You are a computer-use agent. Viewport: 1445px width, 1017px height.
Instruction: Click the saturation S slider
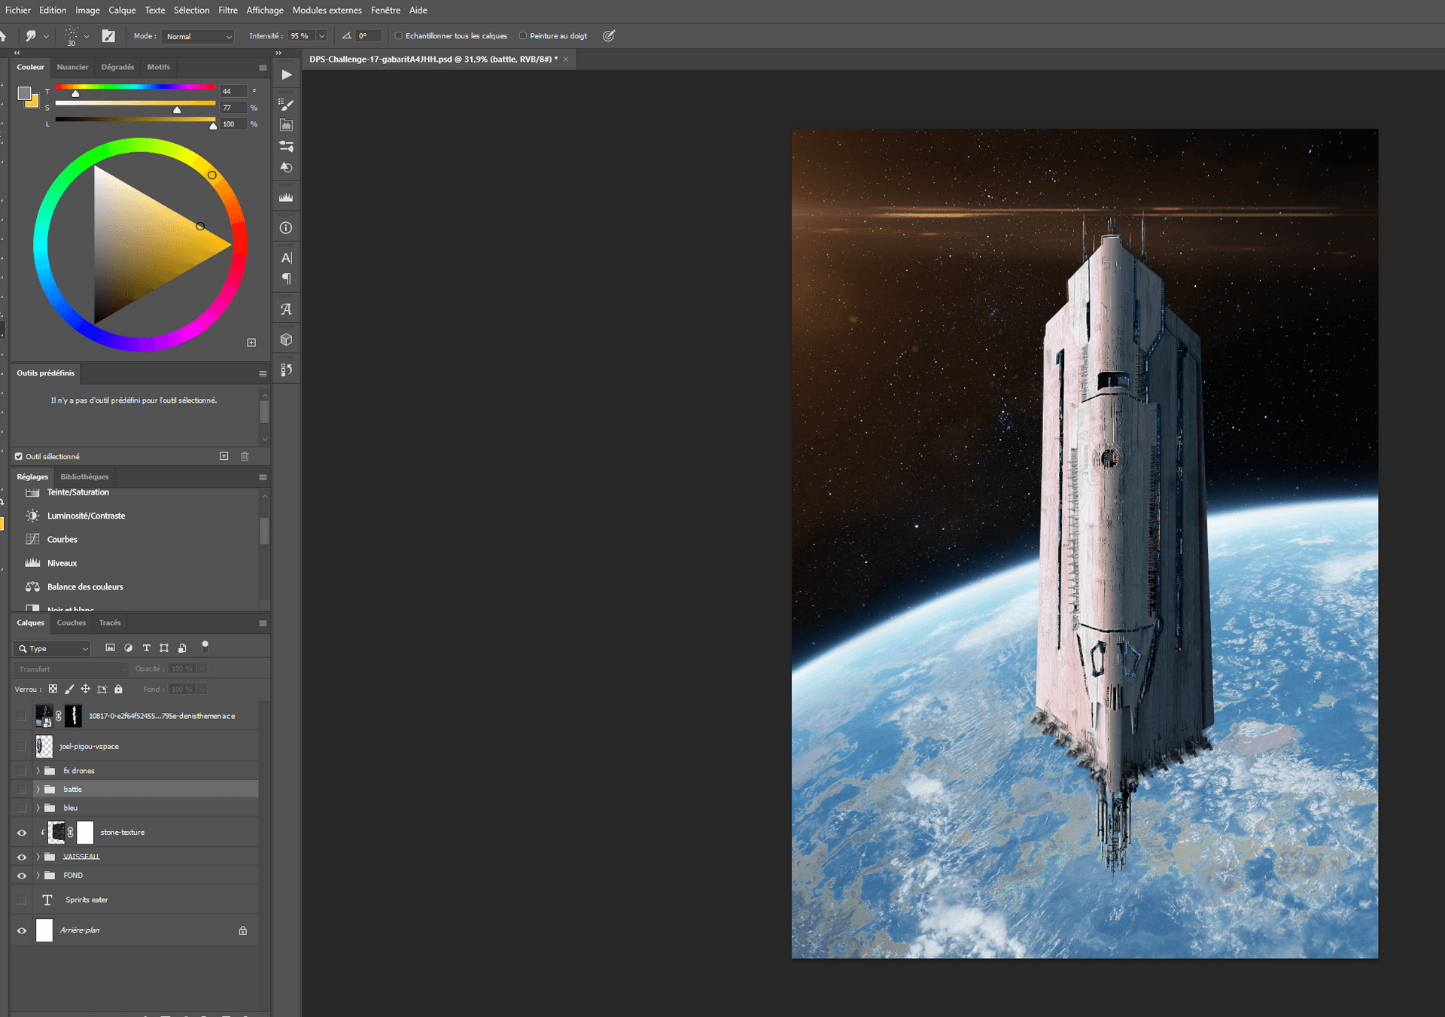pos(135,105)
